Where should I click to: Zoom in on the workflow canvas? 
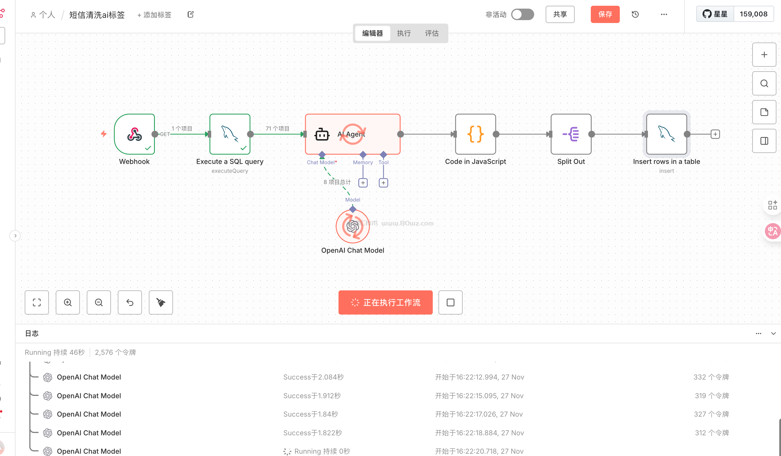(x=68, y=302)
